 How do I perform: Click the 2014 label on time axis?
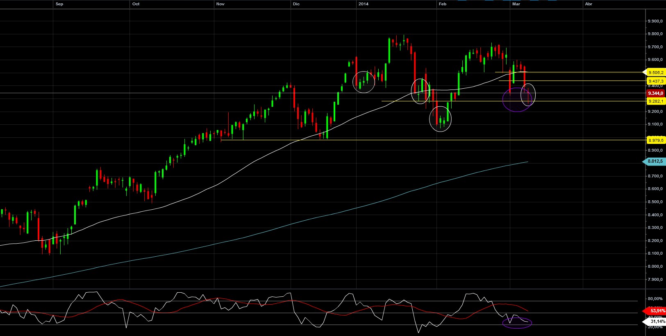pyautogui.click(x=364, y=4)
